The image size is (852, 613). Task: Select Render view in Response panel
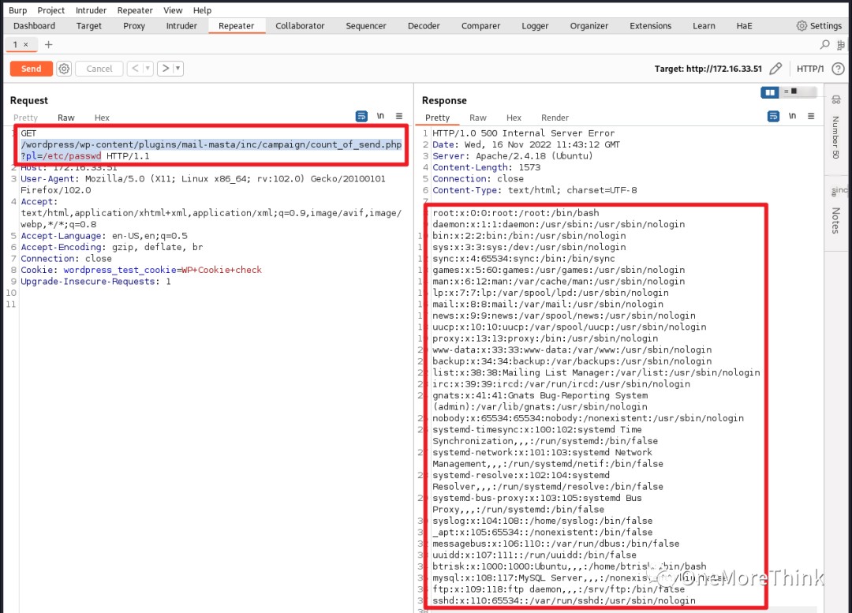point(555,118)
